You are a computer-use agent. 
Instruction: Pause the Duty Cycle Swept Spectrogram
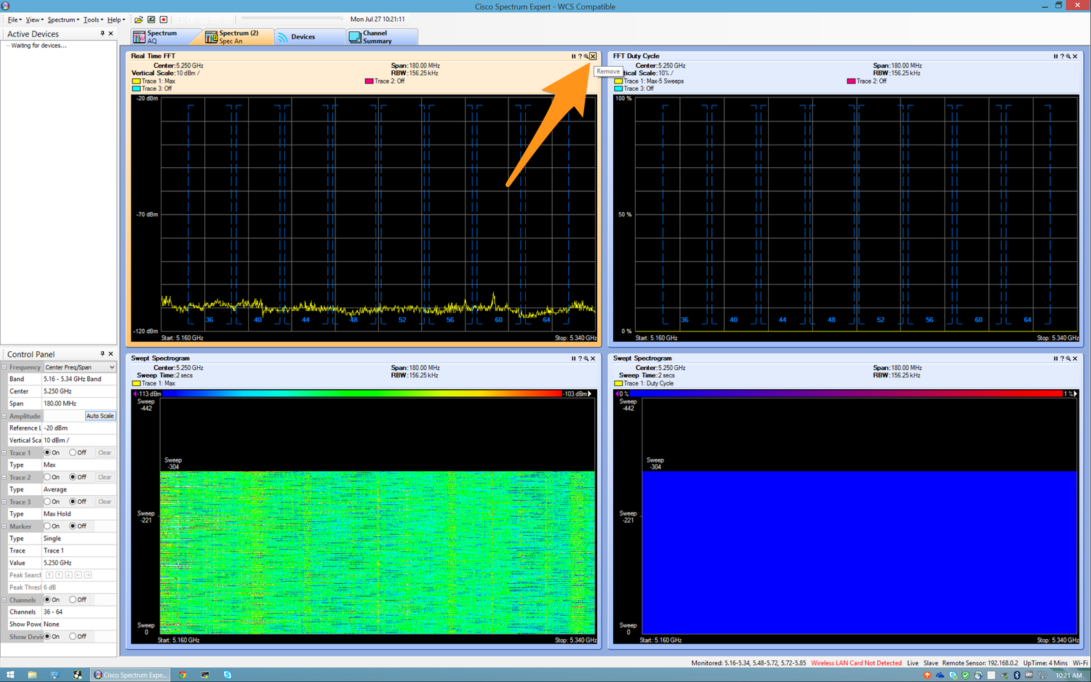click(1055, 358)
